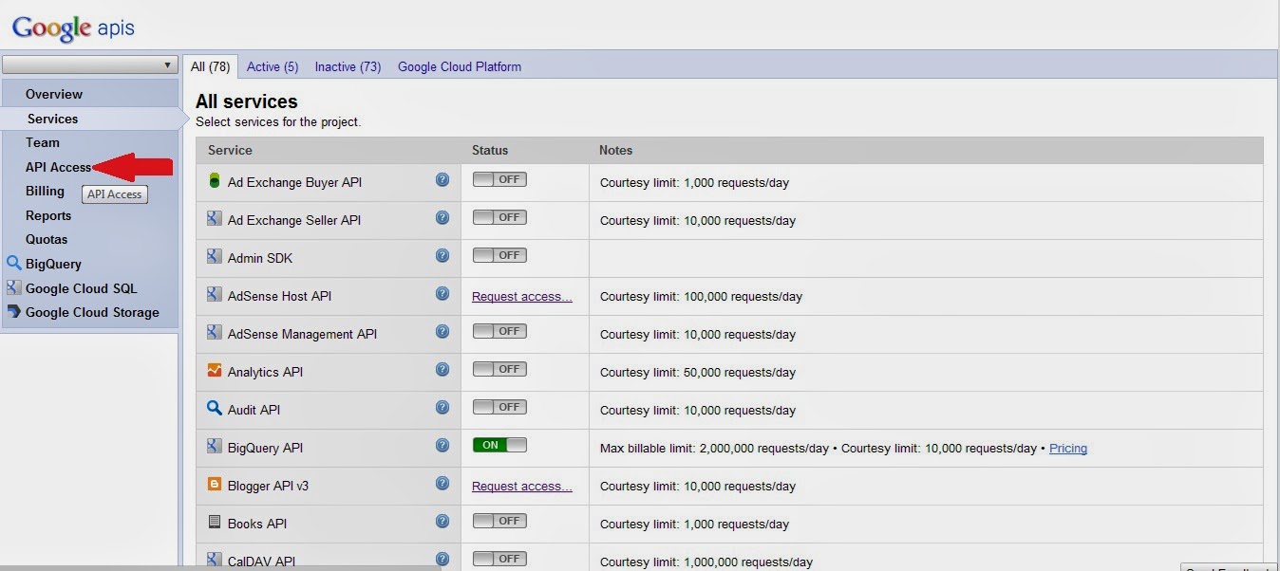Enable the Books API toggle
The width and height of the screenshot is (1280, 571).
click(499, 521)
